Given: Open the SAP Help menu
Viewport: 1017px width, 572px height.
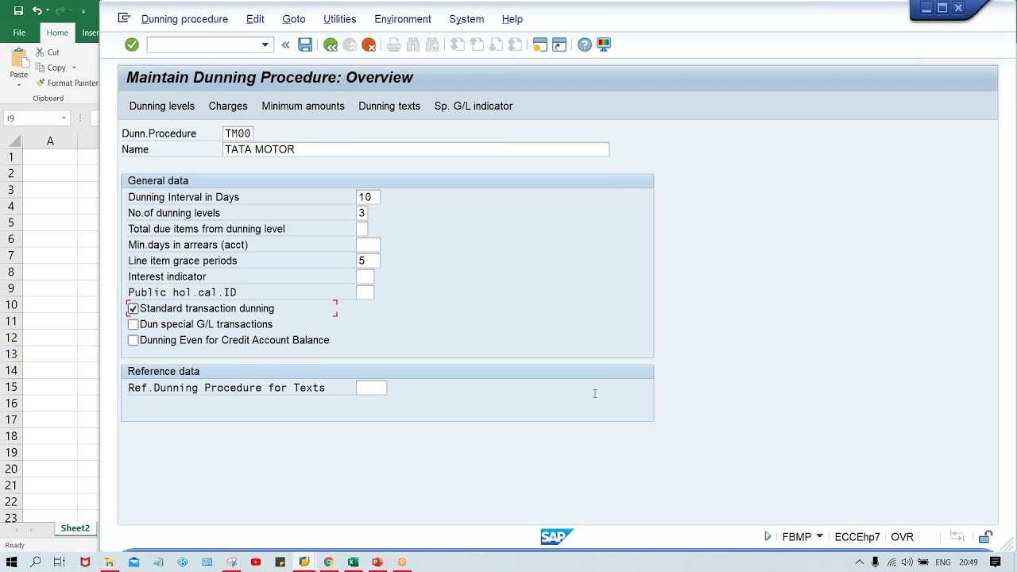Looking at the screenshot, I should (512, 19).
